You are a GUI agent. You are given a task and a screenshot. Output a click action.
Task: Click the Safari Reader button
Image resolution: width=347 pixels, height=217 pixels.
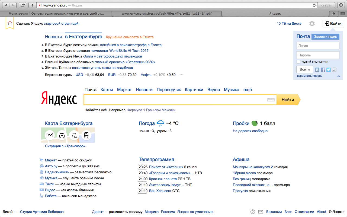(326, 5)
